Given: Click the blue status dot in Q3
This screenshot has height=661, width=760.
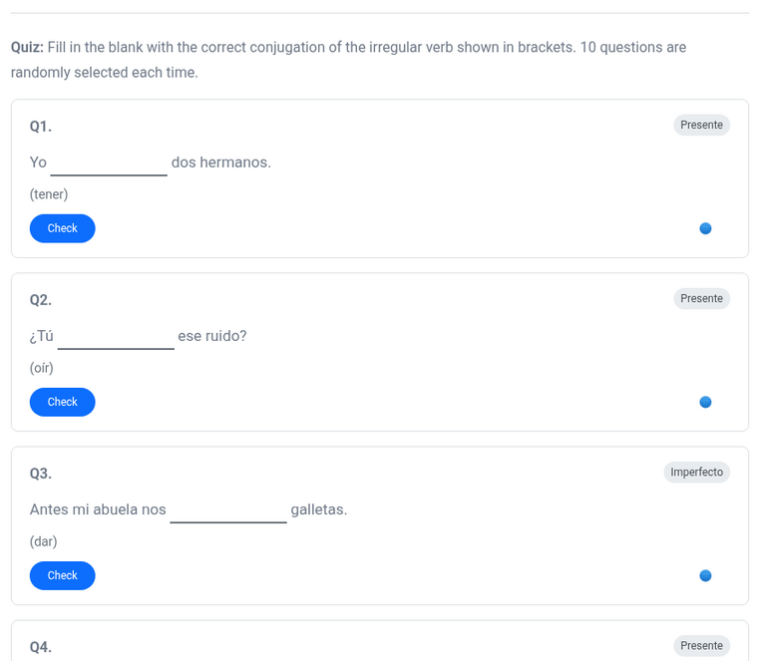Looking at the screenshot, I should (x=705, y=575).
